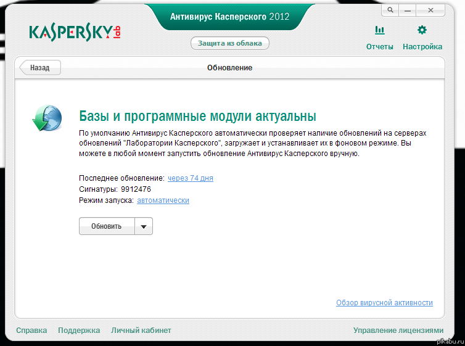Click the 'Последнее обновление:' label

[121, 178]
